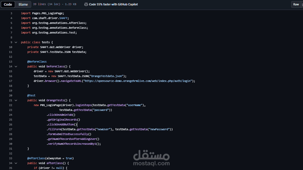Click '.getNumOfRecordsAfterAddingUser()' call
This screenshot has width=303, height=170.
pyautogui.click(x=73, y=139)
